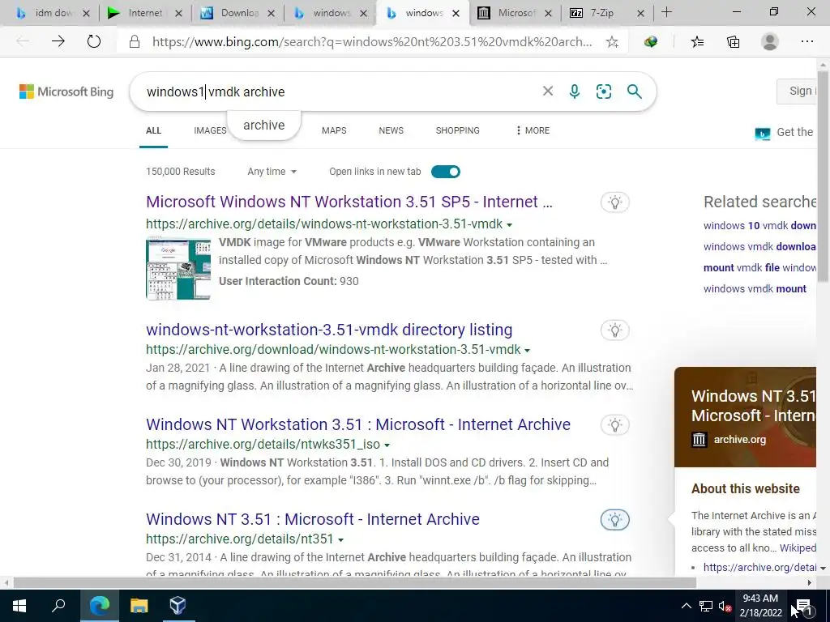
Task: Click the browser address bar URL
Action: 372,42
